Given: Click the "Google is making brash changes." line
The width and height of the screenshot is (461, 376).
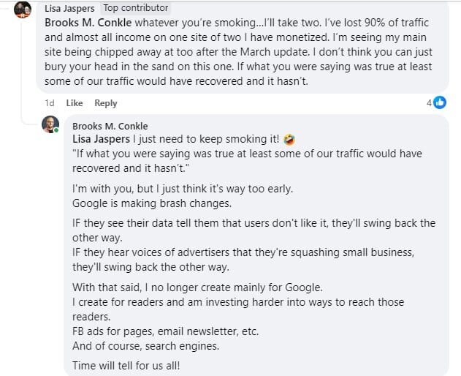Looking at the screenshot, I should point(152,203).
